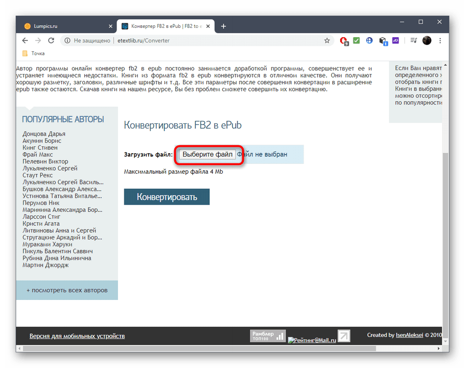
Task: Reload the current page
Action: pos(51,41)
